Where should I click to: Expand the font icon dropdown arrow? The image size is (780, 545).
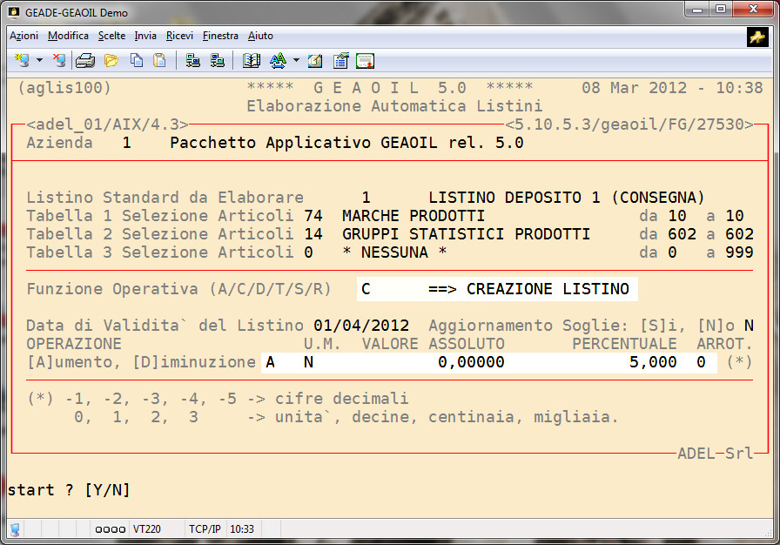tap(296, 61)
